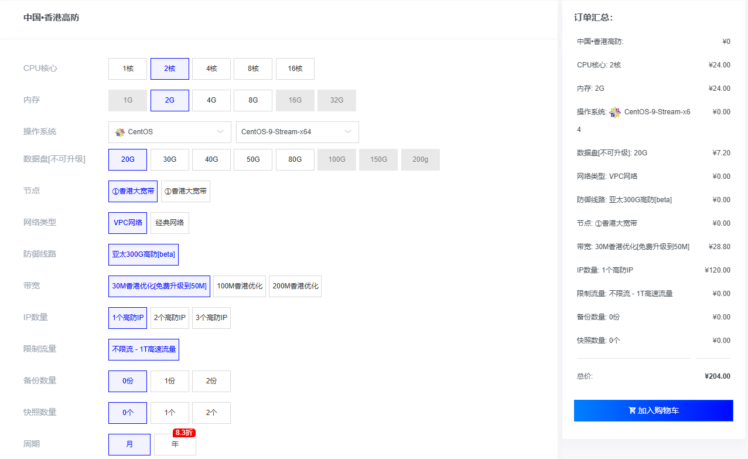Choose 8G of memory
The image size is (748, 459).
[253, 100]
